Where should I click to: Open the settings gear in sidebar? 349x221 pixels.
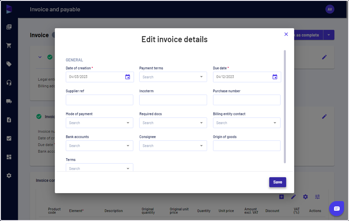coord(9,176)
